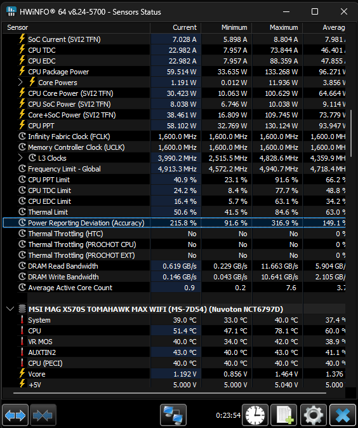
Task: Click lightning icon beside CPU PPT
Action: (22, 125)
